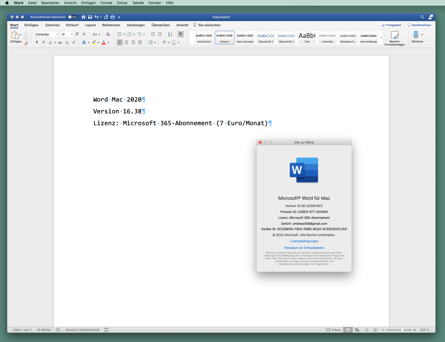Open search with the magnifier icon
Viewport: 445px width, 342px height.
tap(422, 17)
